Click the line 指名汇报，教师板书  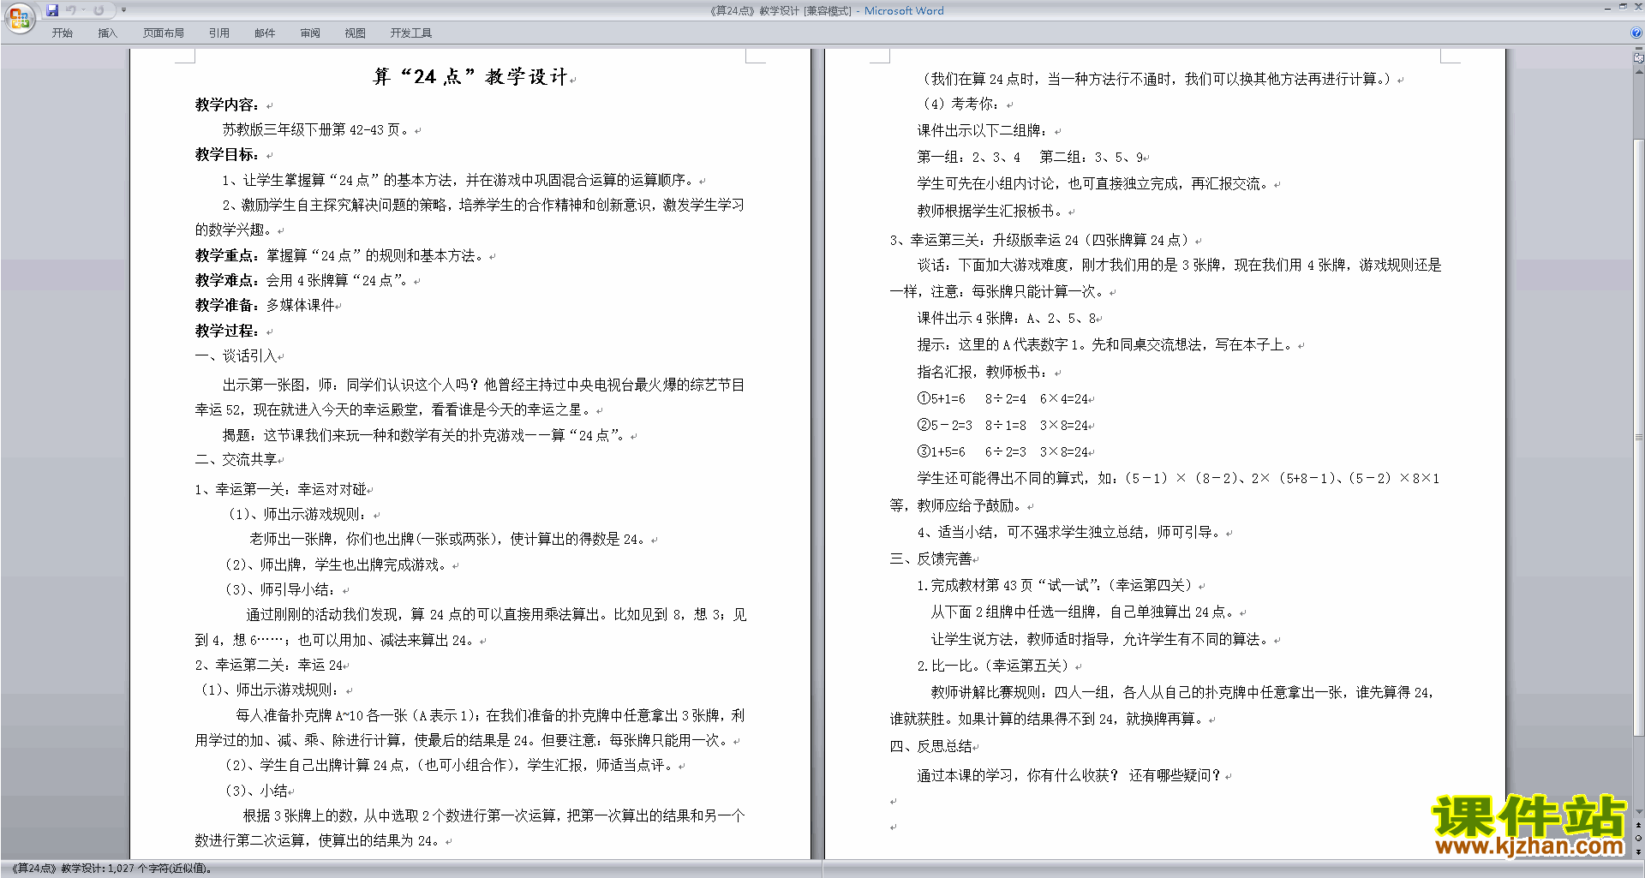pos(983,372)
